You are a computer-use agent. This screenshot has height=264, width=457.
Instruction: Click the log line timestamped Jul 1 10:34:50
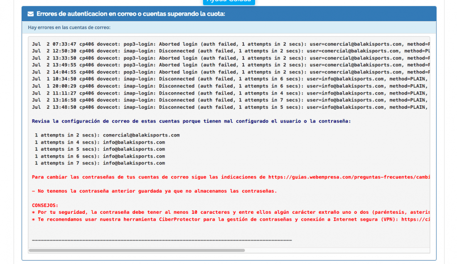pos(231,79)
